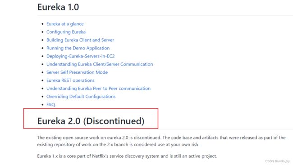Click the bullet before Configuring Eureka
293x165 pixels.
tap(43, 32)
